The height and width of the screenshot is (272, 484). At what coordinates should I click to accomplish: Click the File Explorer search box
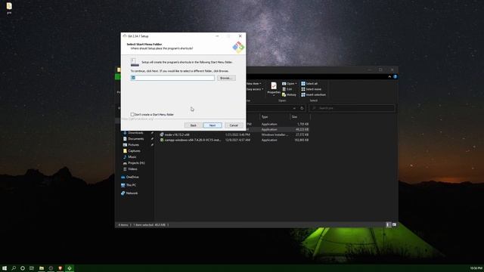pyautogui.click(x=352, y=108)
